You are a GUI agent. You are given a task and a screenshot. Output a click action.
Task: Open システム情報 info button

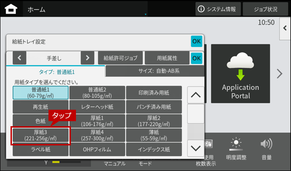(x=218, y=9)
